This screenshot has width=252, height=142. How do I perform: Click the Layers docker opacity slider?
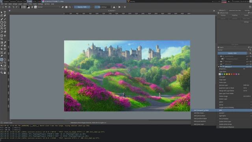232,53
